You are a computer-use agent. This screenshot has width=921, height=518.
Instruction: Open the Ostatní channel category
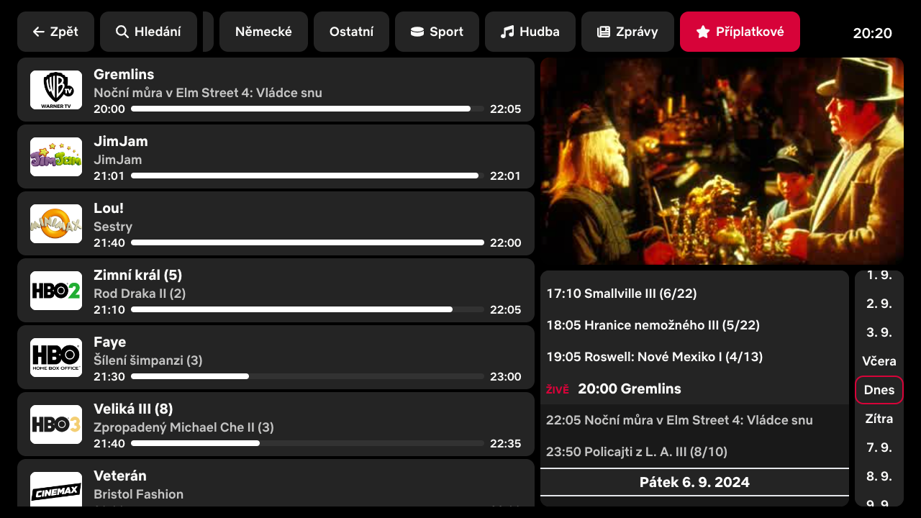pos(351,32)
